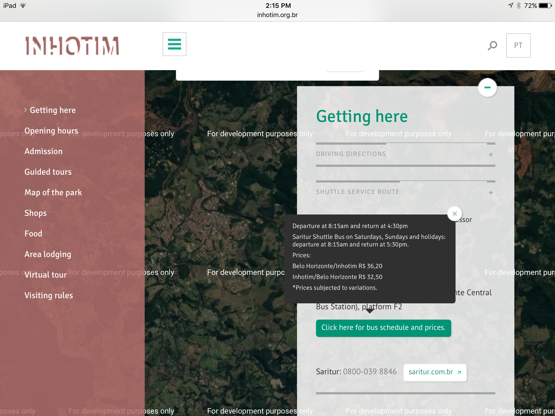Click the 'Prices subjected to variations' note
Viewport: 555px width, 416px height.
coord(335,288)
